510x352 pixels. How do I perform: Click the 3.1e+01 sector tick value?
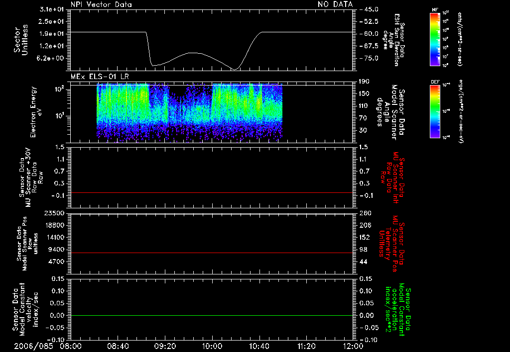click(x=52, y=9)
